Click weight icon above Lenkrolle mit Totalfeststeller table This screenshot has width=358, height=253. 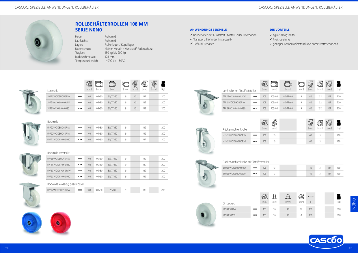click(x=339, y=84)
